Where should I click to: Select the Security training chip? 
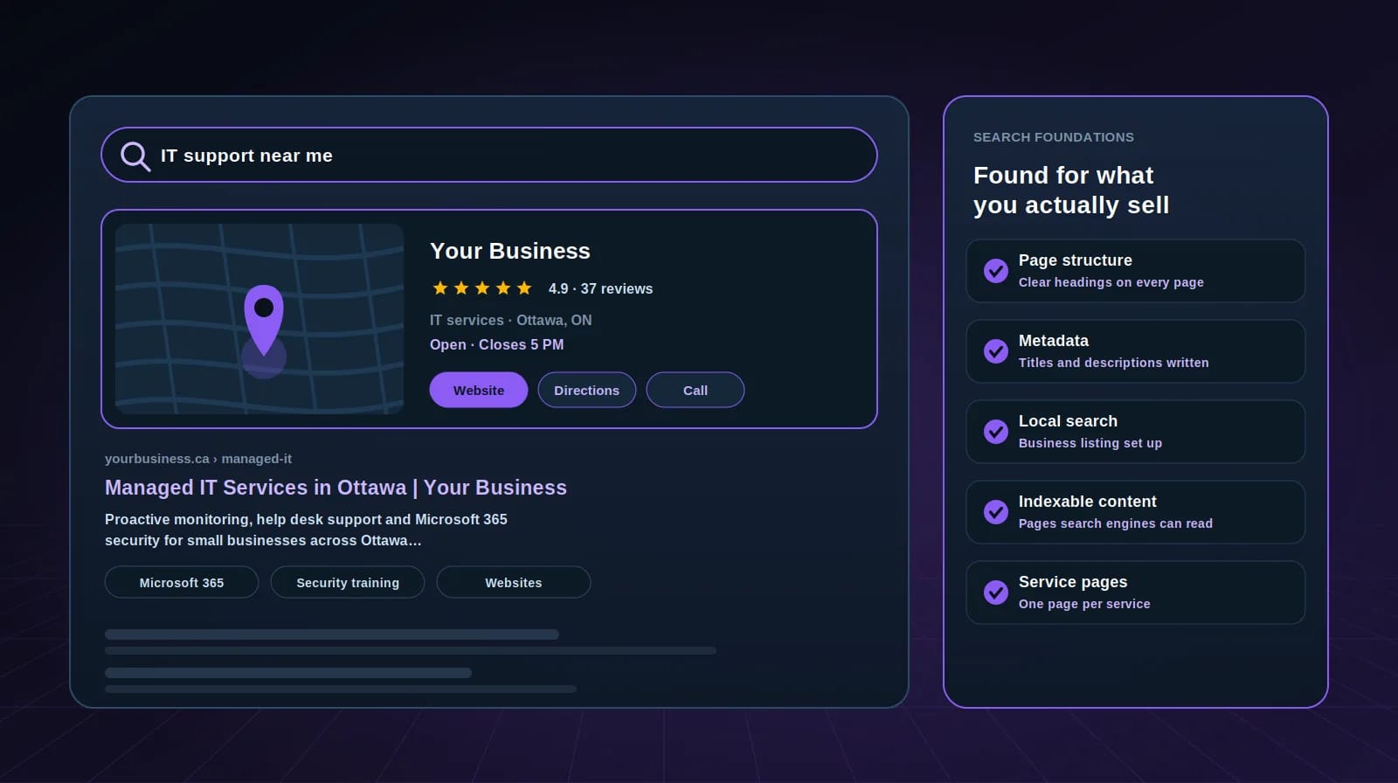[348, 582]
